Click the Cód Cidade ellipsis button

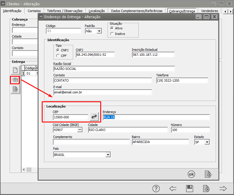(79, 130)
